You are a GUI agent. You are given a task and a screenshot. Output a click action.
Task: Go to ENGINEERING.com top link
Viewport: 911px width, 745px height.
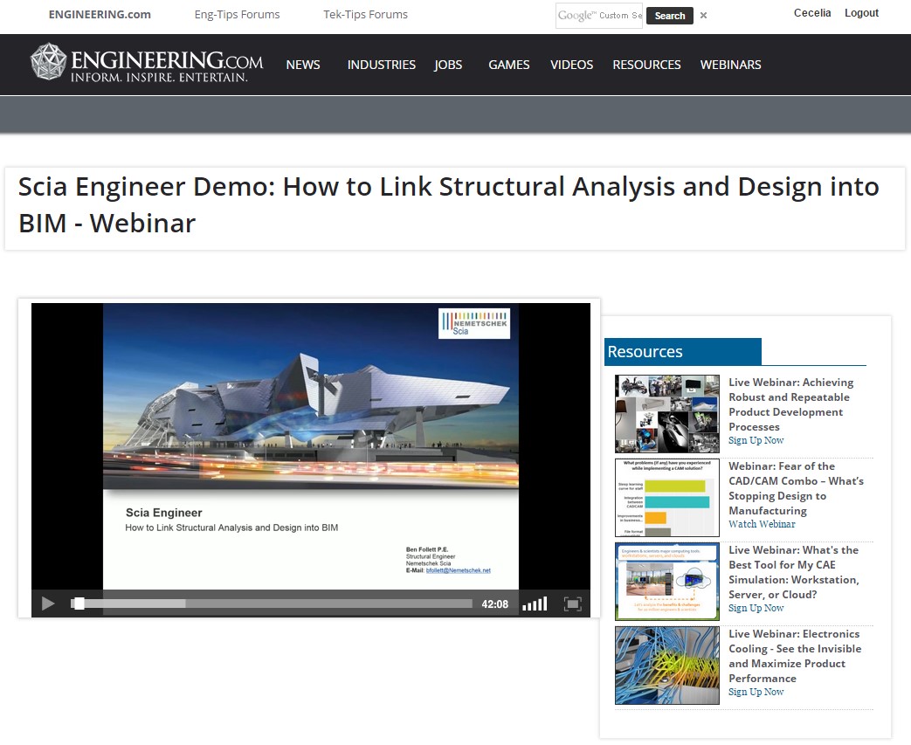pyautogui.click(x=100, y=15)
